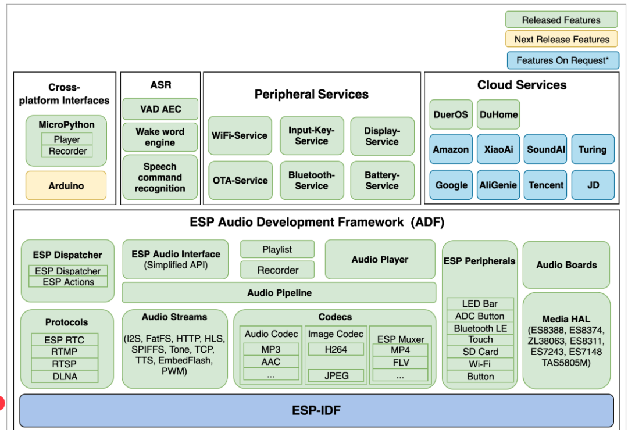The width and height of the screenshot is (628, 430).
Task: Click the Tencent cloud service
Action: pyautogui.click(x=545, y=185)
